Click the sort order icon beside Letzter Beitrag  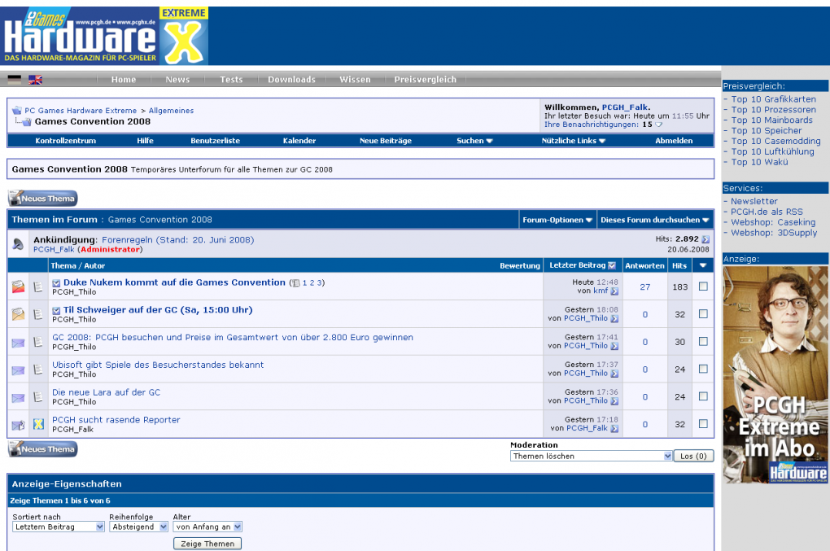pyautogui.click(x=612, y=265)
